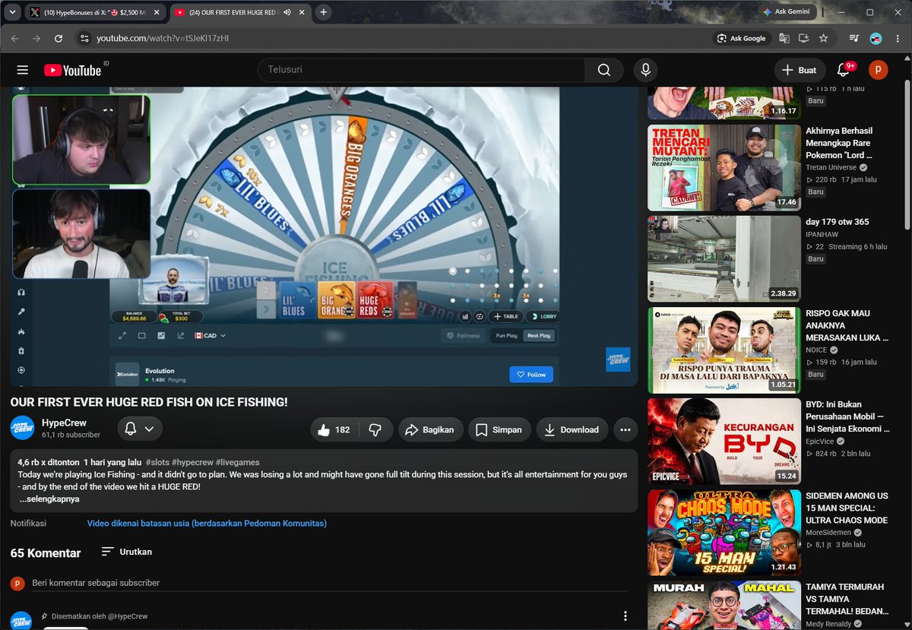
Task: Open the Rispo Punya Trauma thumbnail
Action: click(724, 350)
